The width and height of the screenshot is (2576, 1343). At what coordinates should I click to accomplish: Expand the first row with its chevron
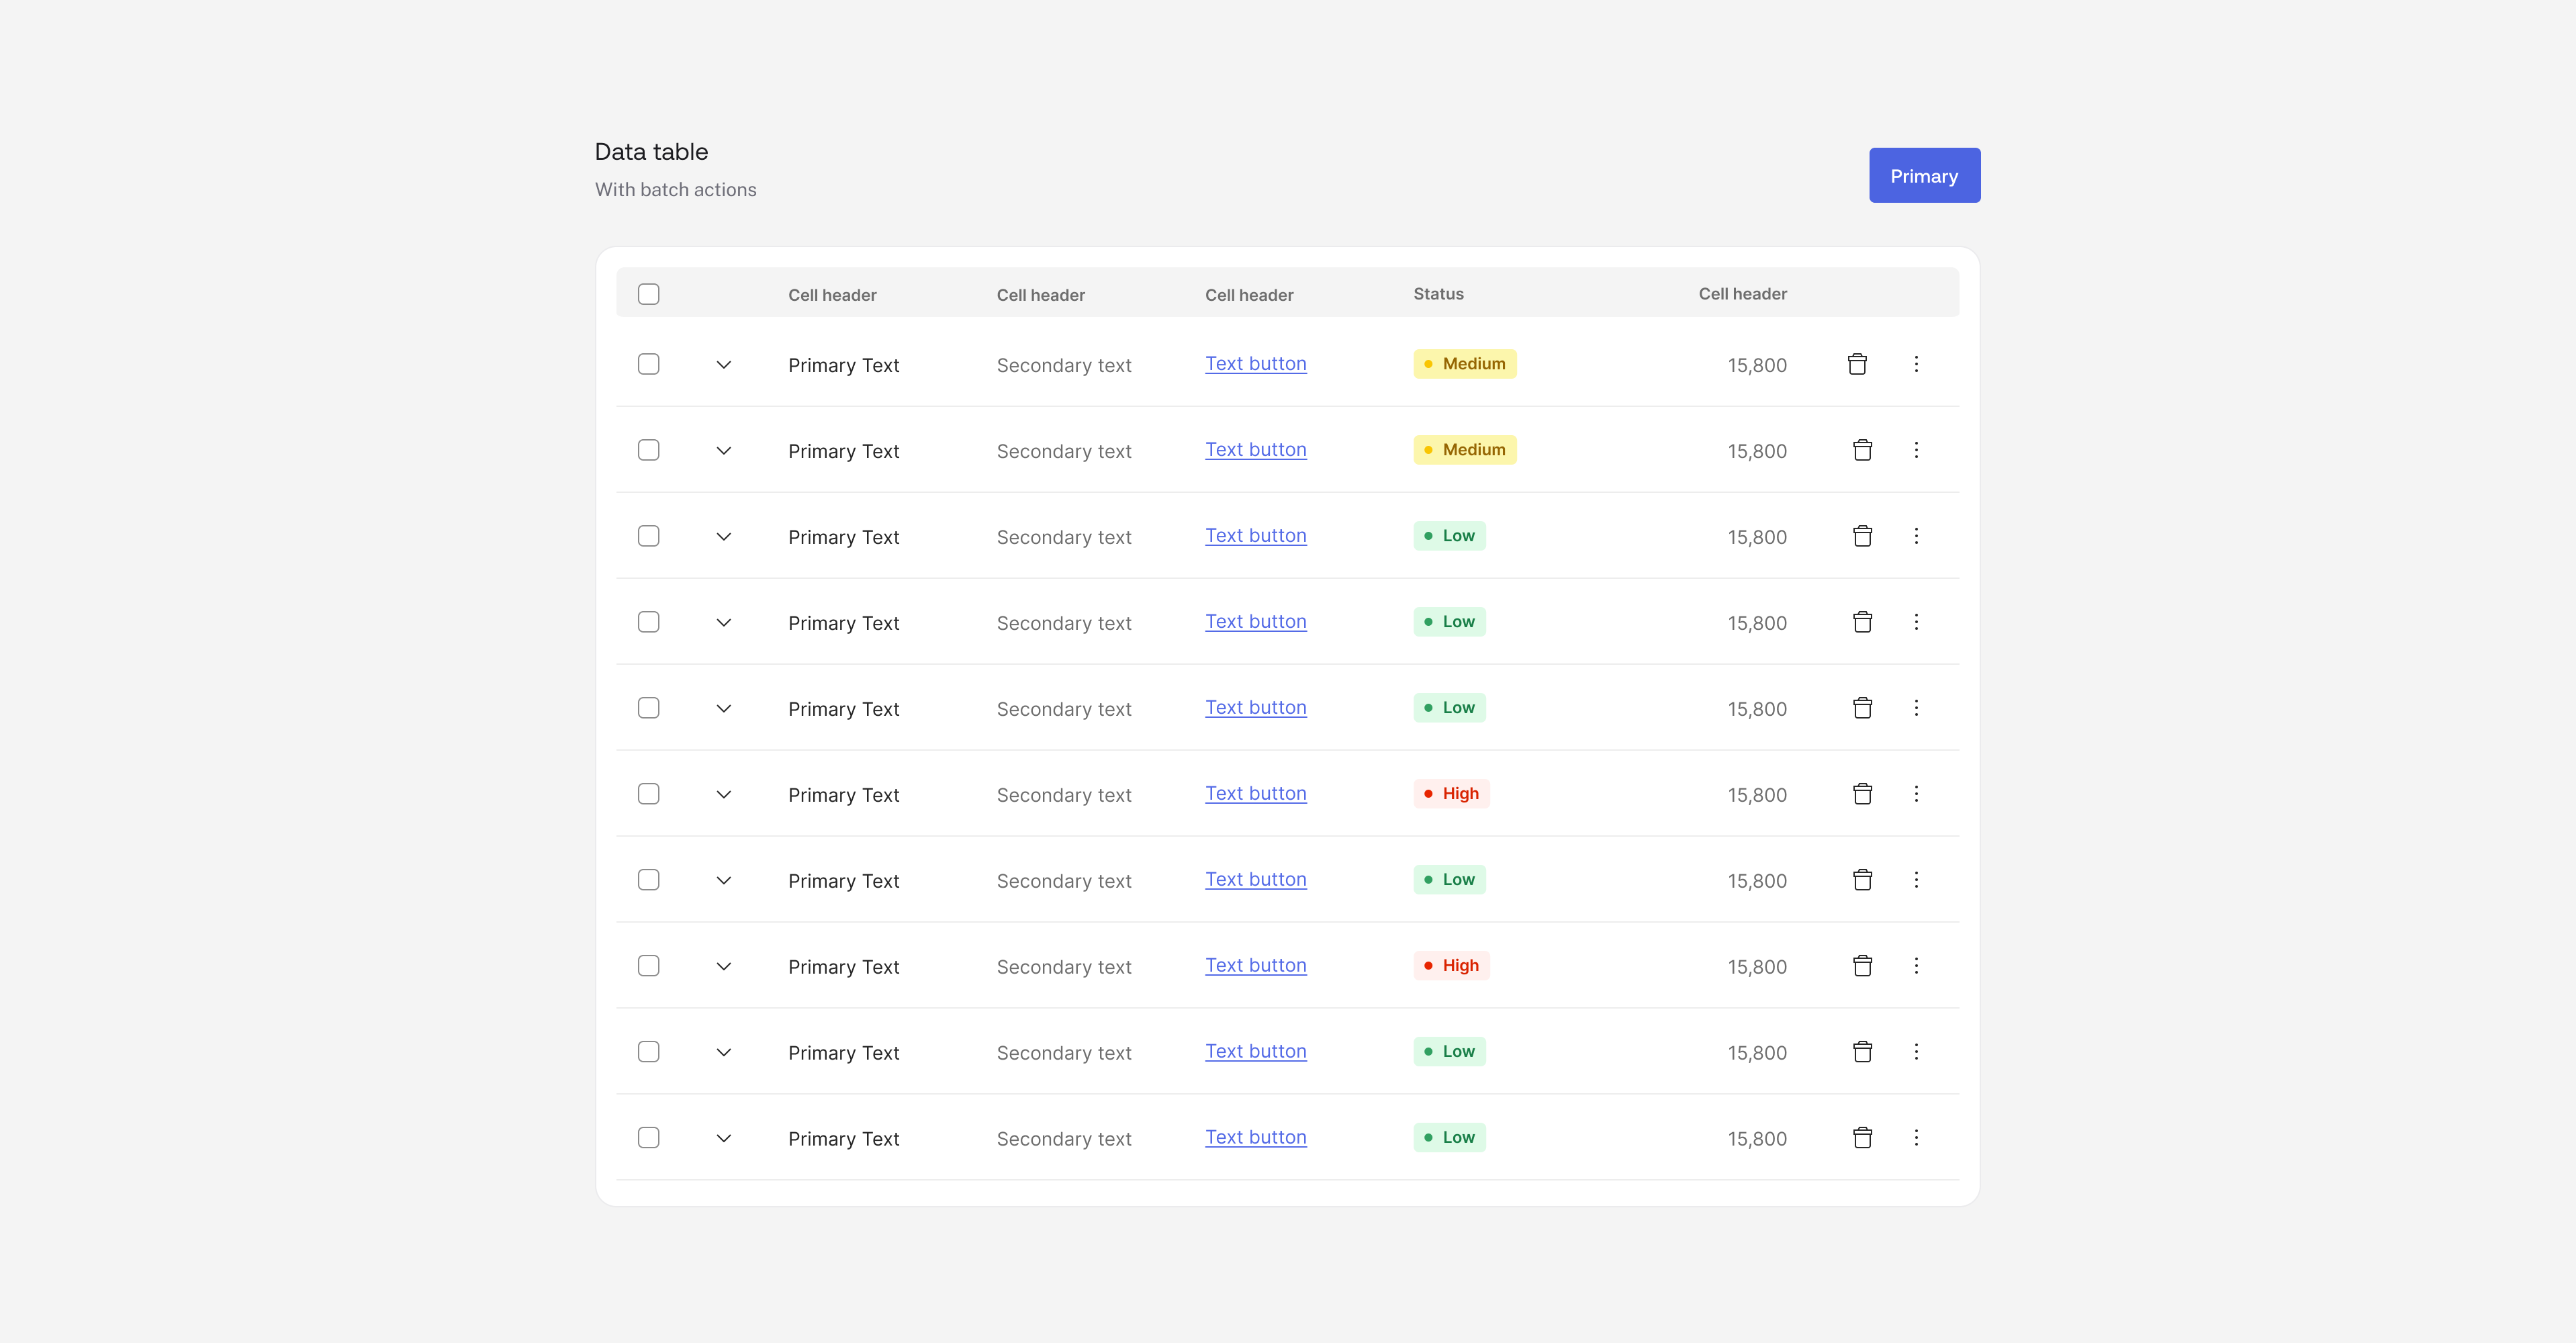(724, 365)
